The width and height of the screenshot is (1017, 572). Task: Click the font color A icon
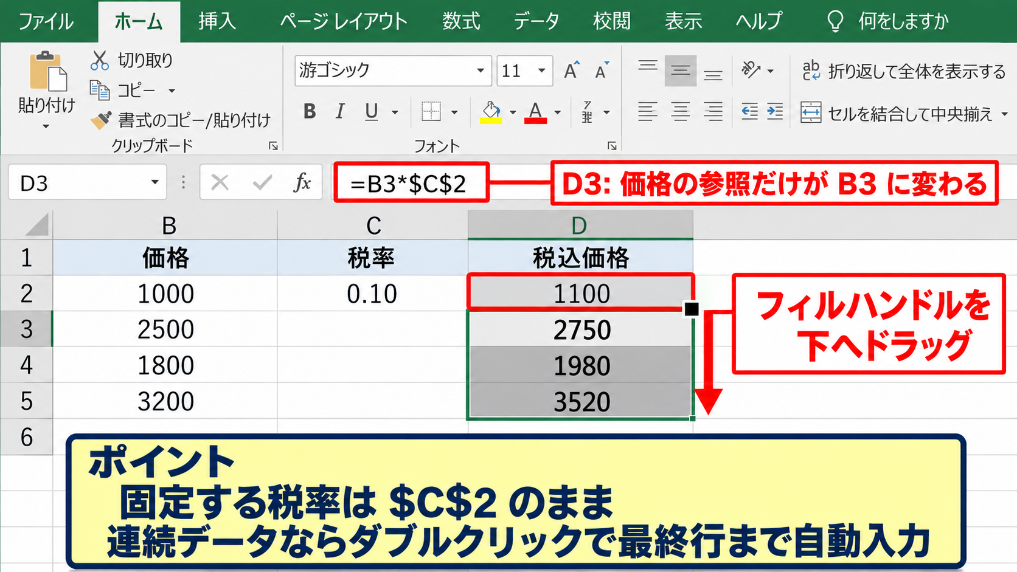tap(535, 112)
